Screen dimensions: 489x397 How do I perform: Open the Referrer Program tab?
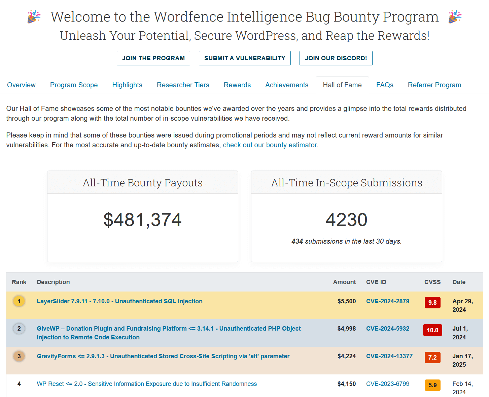(434, 85)
